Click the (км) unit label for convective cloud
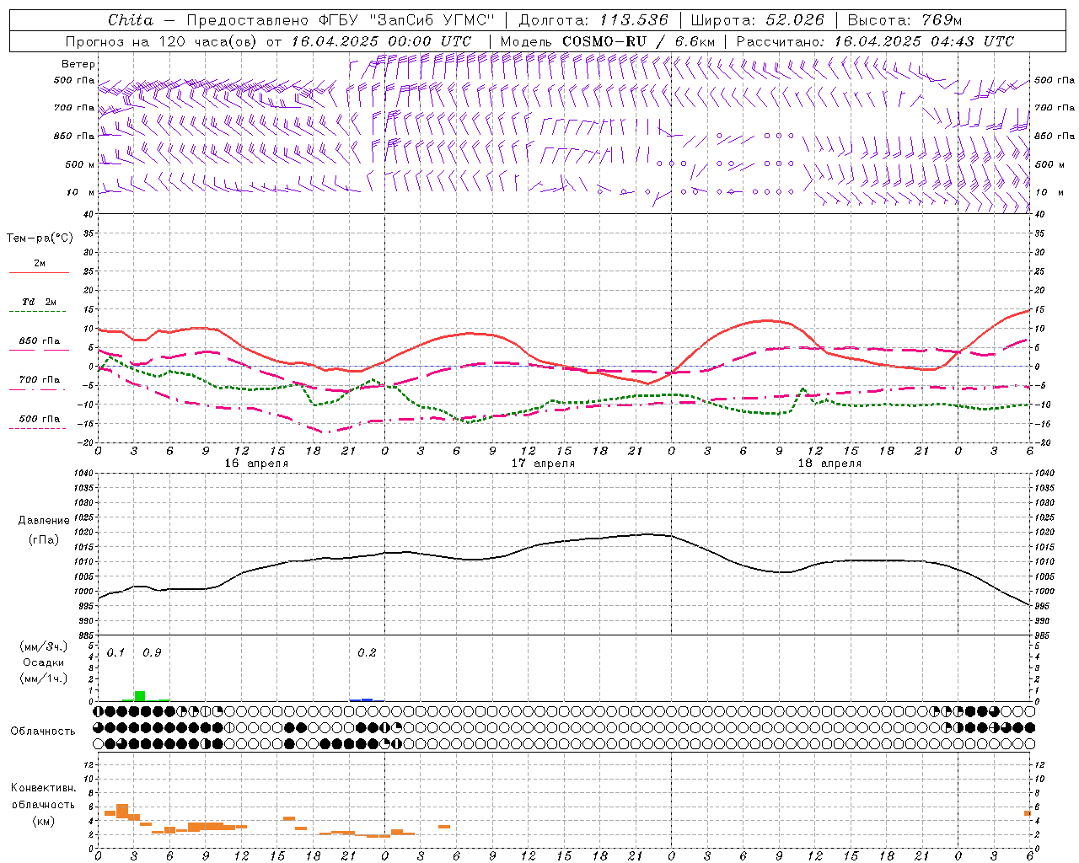 tap(43, 820)
